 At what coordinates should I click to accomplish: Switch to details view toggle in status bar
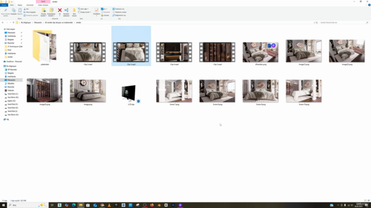[x=366, y=200]
